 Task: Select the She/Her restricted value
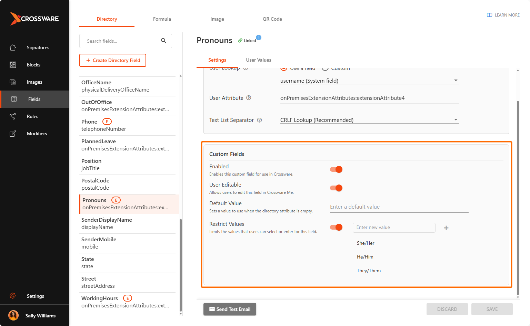click(x=366, y=243)
